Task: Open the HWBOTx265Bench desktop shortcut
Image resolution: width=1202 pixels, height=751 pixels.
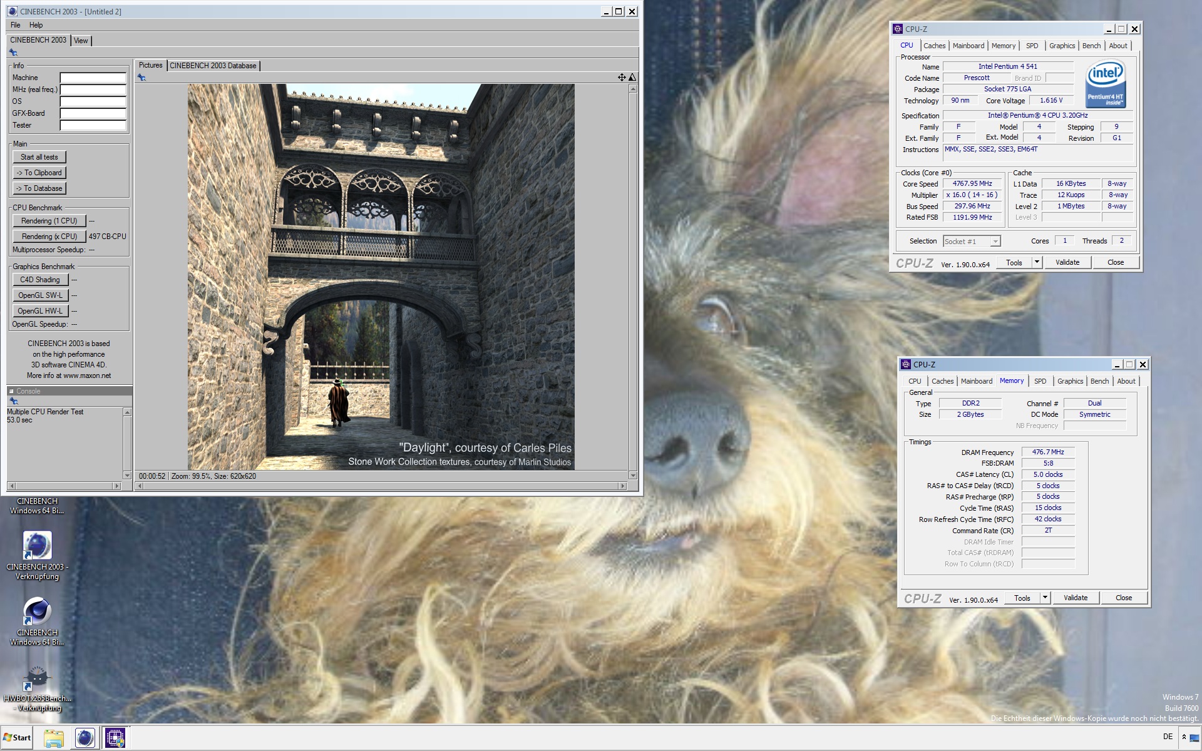Action: [x=38, y=687]
